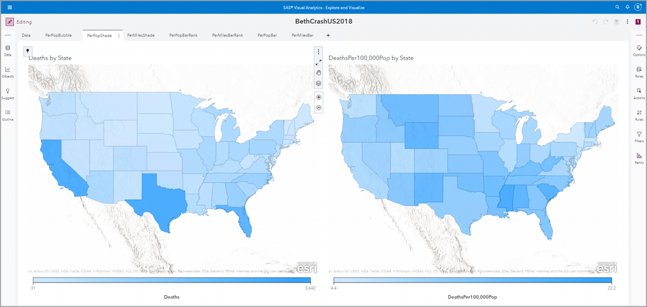Click the DeathsPer100,000Pop legend label
The width and height of the screenshot is (647, 307).
click(473, 297)
